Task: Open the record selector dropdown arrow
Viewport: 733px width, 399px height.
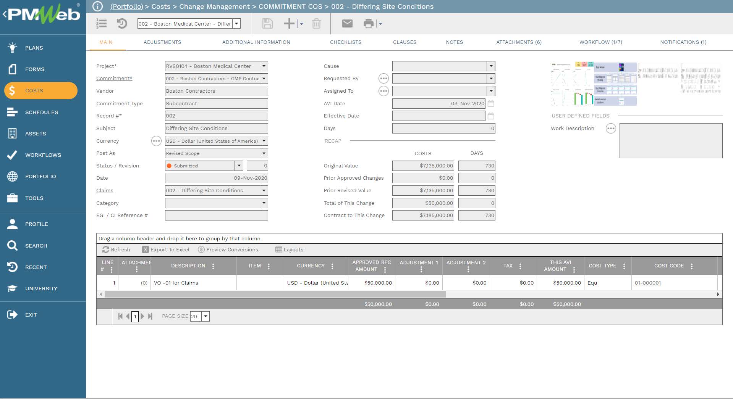Action: [237, 24]
